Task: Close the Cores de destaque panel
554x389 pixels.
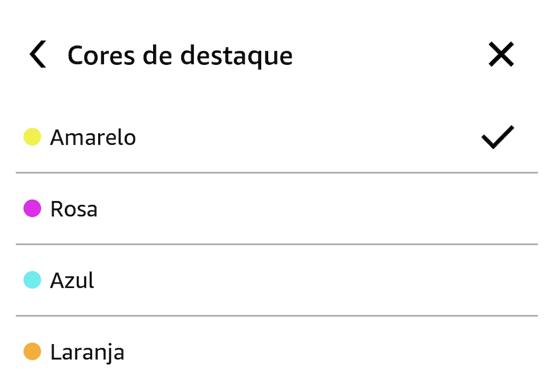Action: [501, 55]
